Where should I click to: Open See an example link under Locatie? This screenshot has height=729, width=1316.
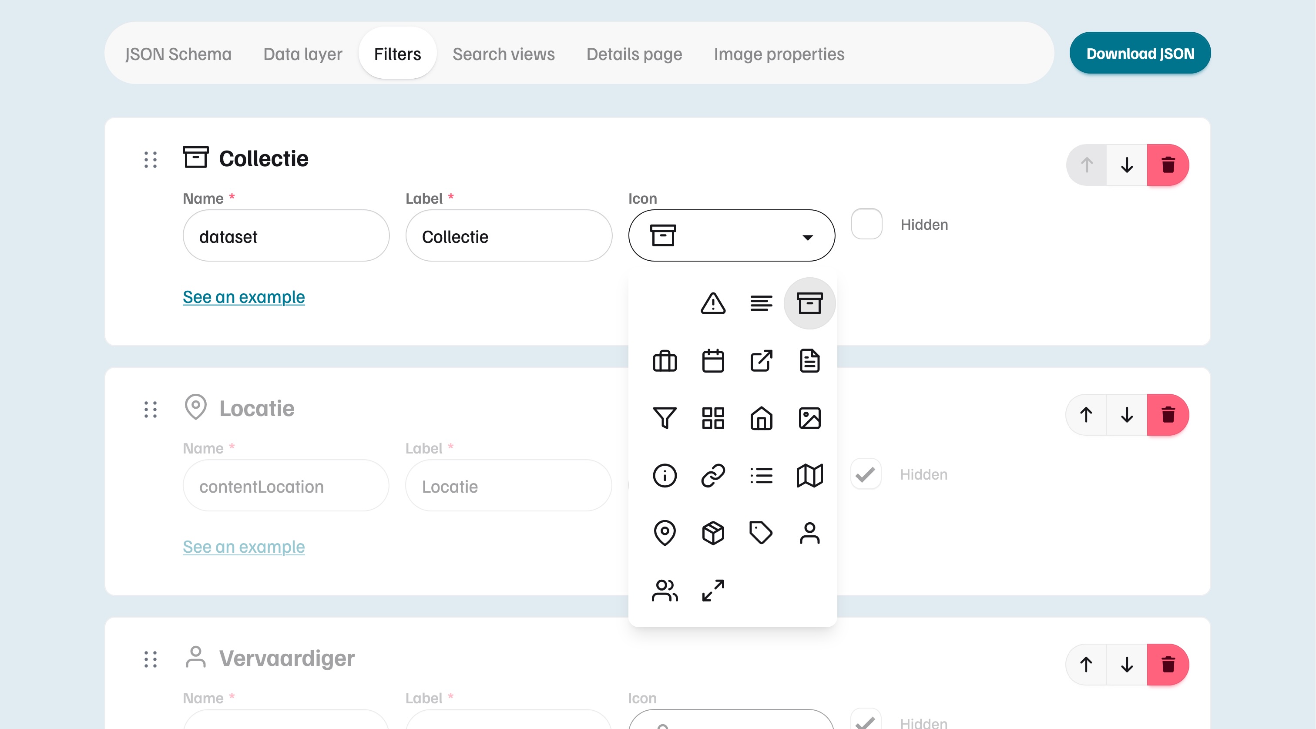244,547
